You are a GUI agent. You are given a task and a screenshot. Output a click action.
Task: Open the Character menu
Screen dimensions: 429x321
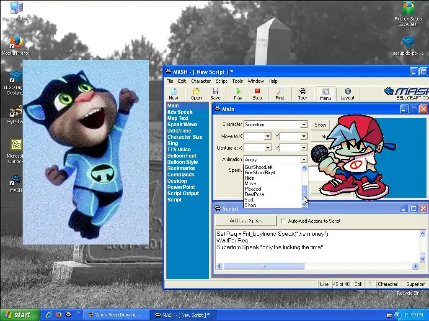tap(201, 81)
